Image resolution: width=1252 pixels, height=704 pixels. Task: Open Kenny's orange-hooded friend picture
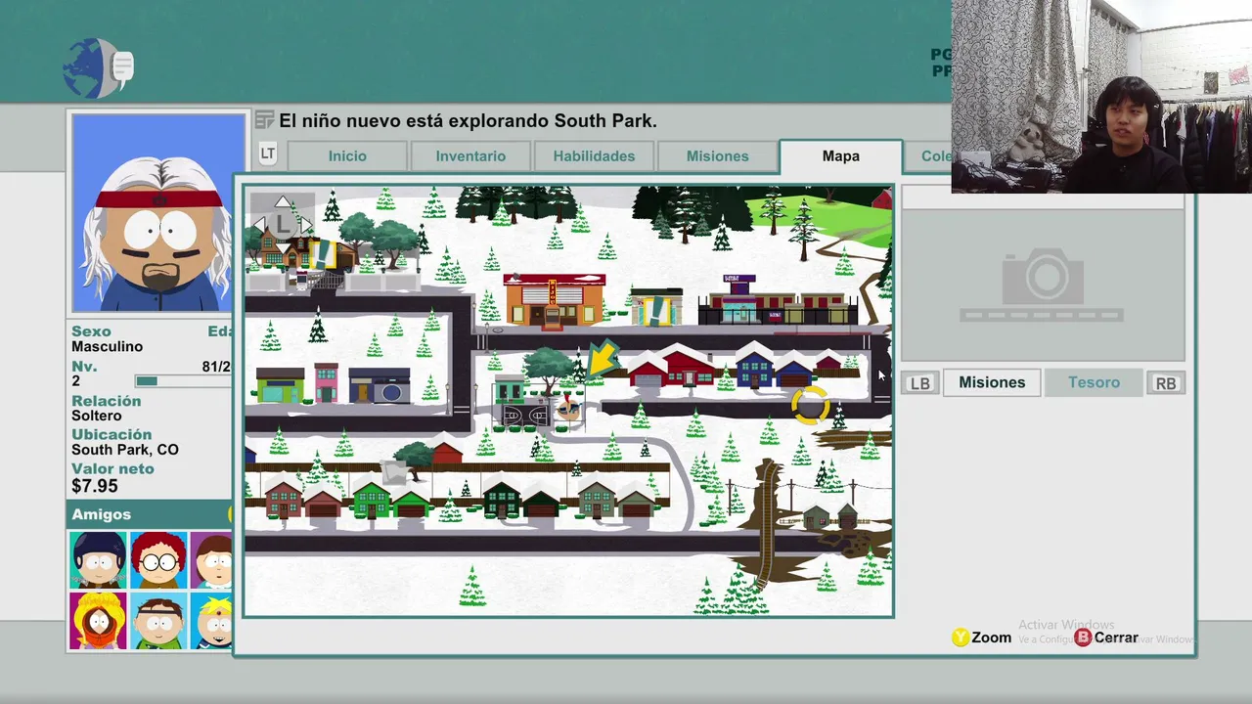pyautogui.click(x=98, y=621)
